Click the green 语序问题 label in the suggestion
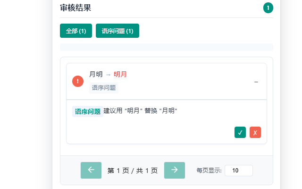302x189 pixels. [88, 112]
